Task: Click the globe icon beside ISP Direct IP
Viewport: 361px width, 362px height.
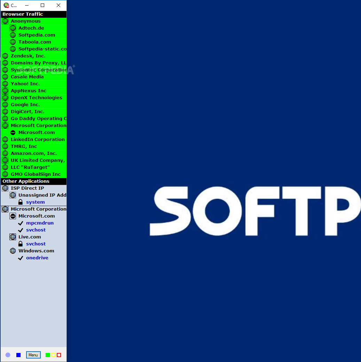Action: (5, 188)
